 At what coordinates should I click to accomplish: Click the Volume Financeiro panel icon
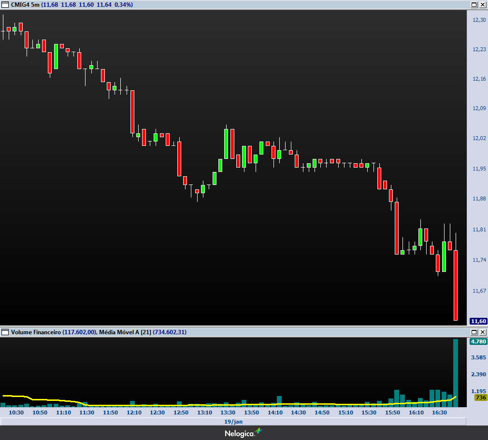click(5, 332)
